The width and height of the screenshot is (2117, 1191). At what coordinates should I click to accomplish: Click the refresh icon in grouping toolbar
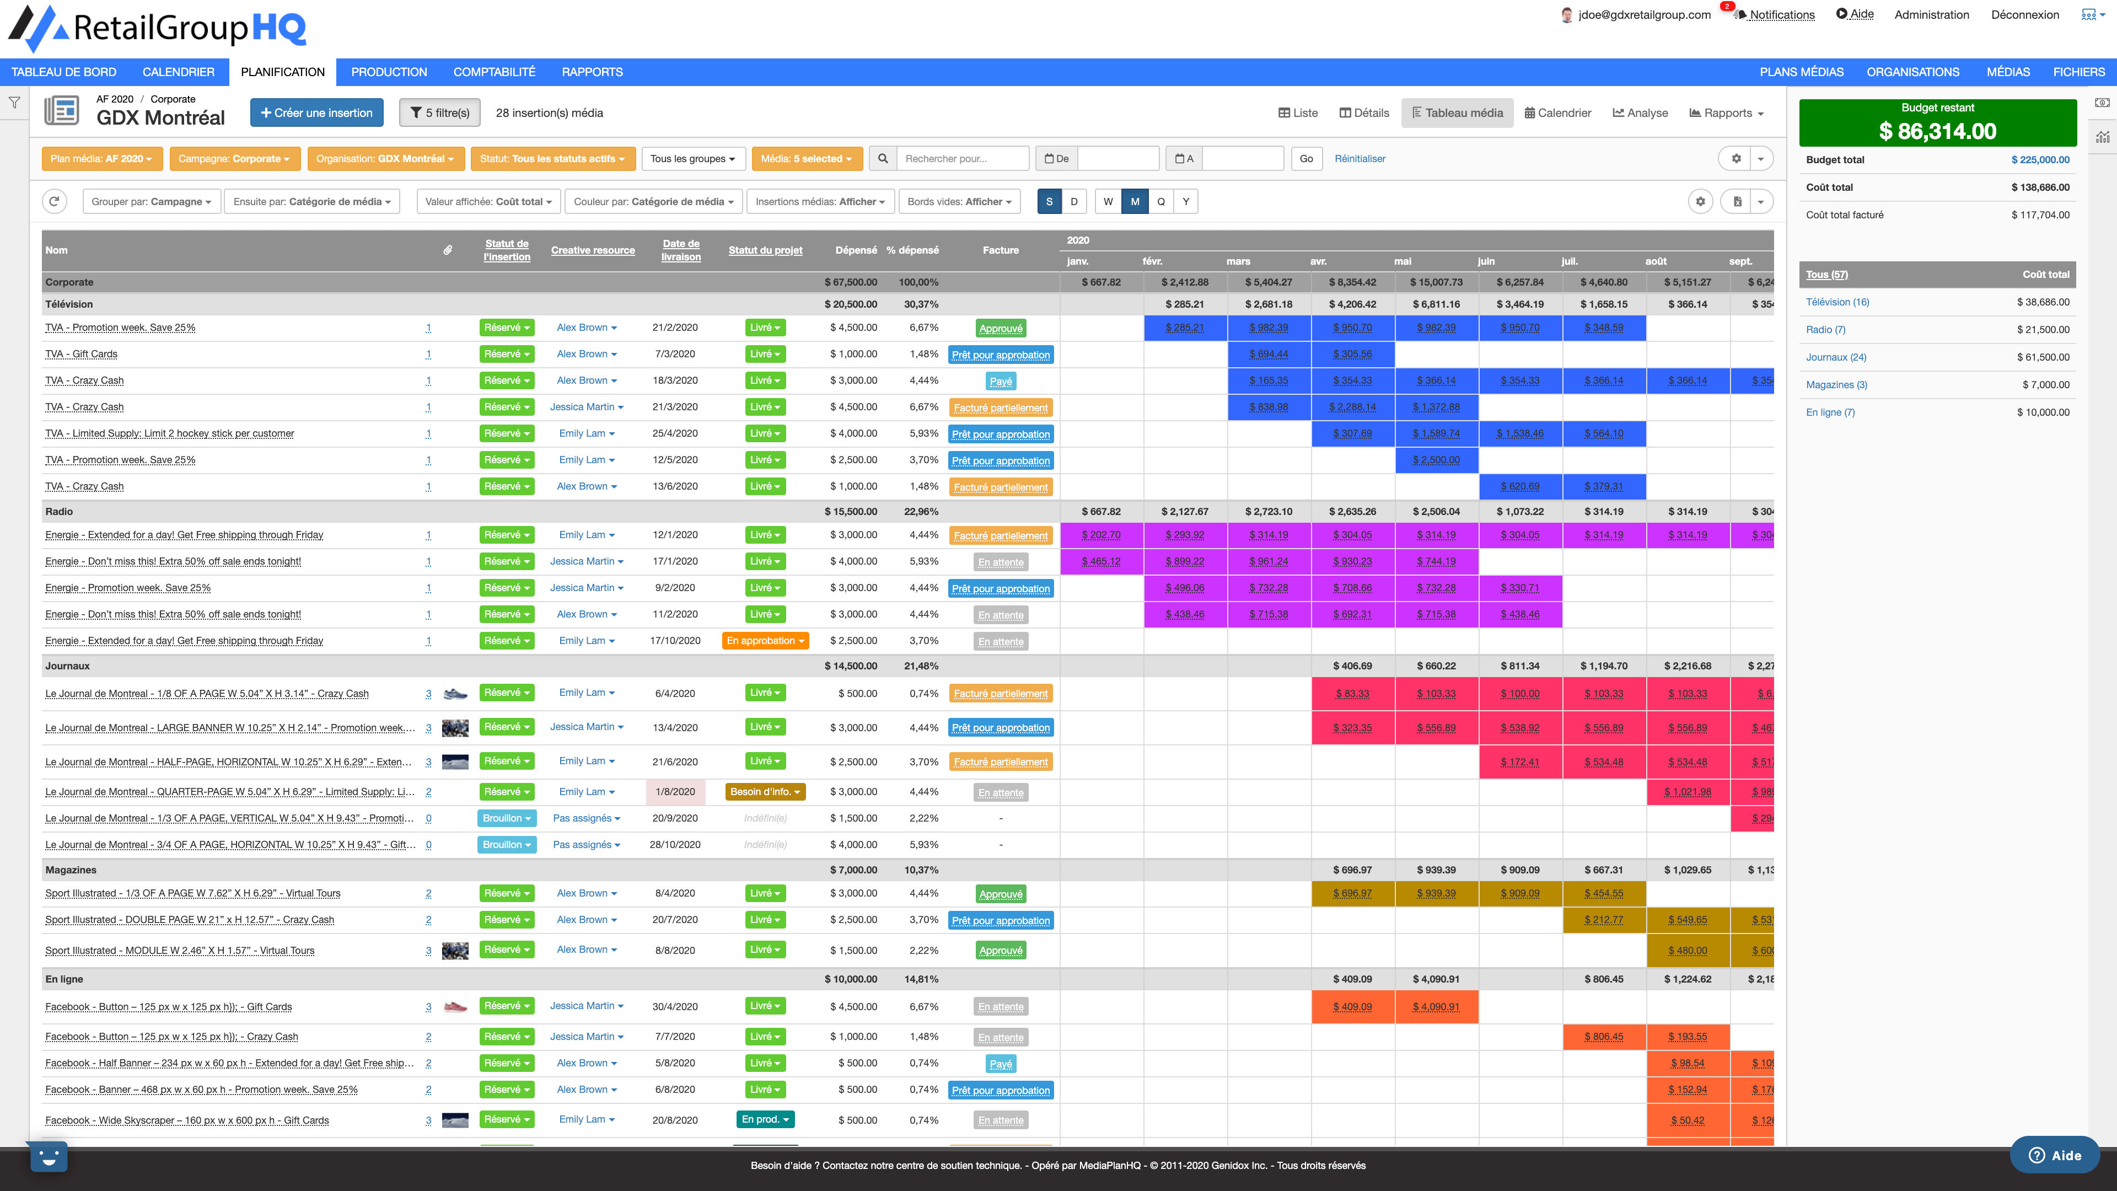[x=54, y=201]
